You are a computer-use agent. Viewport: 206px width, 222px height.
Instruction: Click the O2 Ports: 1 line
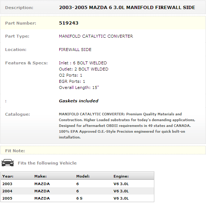70,75
